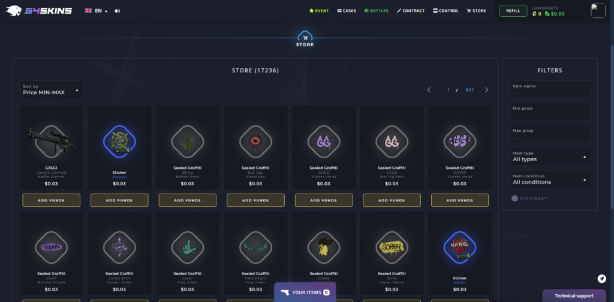Expand the Item condition dropdown
Screen dimensions: 614x302
(550, 179)
